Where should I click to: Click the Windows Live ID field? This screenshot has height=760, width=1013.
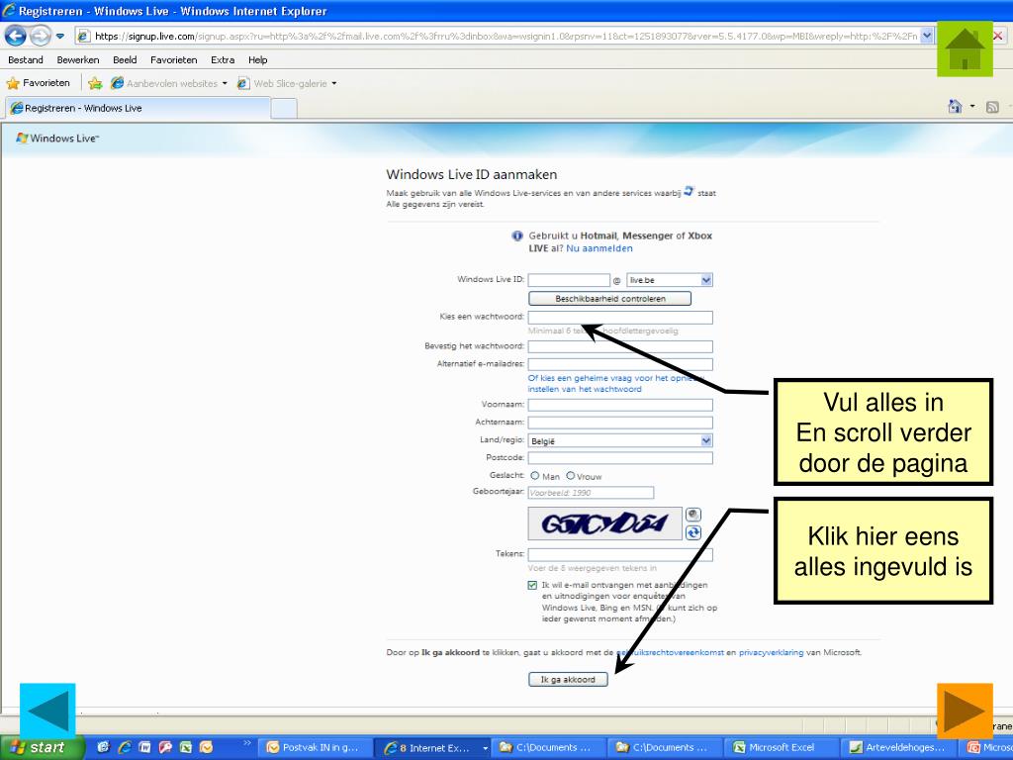click(569, 280)
